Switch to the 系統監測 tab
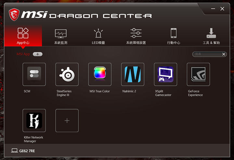 61,36
